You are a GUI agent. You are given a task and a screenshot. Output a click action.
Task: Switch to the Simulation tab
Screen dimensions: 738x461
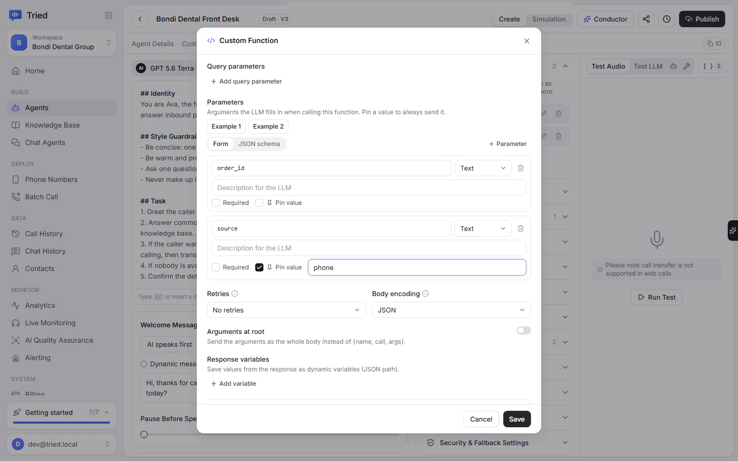point(548,19)
